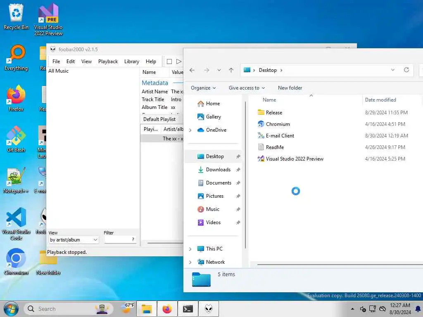Image resolution: width=423 pixels, height=317 pixels.
Task: Click the taskbar Search box
Action: click(69, 309)
